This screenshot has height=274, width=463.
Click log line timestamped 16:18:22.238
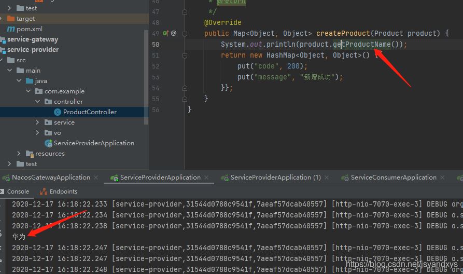(237, 226)
